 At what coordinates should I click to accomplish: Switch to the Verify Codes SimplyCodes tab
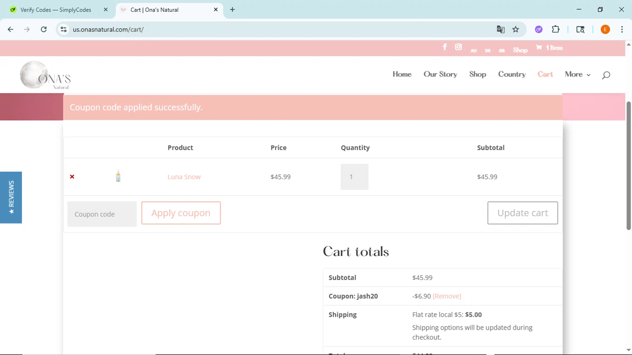click(56, 10)
